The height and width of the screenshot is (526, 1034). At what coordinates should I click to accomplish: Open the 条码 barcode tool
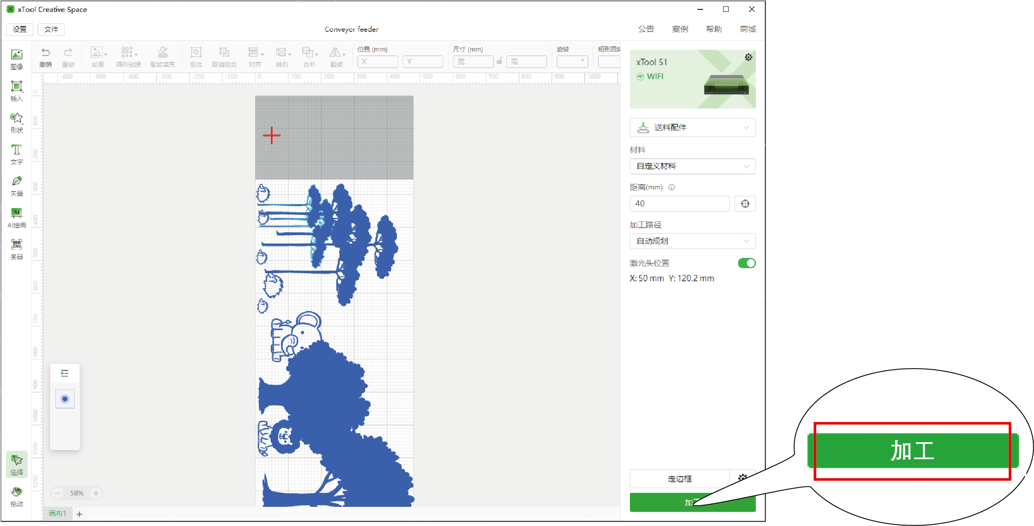point(17,249)
